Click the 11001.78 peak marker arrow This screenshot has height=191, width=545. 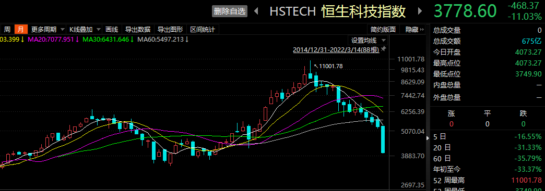(316, 66)
